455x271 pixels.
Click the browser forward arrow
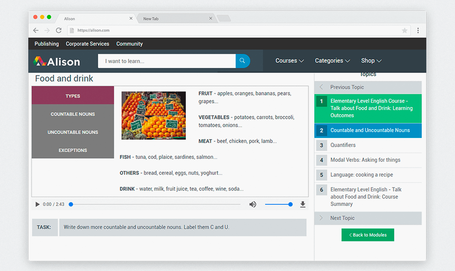click(47, 30)
